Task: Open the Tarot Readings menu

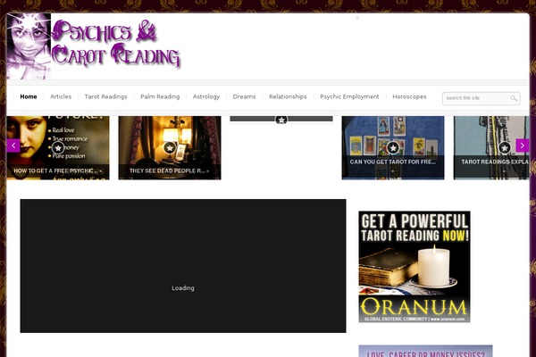Action: 106,96
